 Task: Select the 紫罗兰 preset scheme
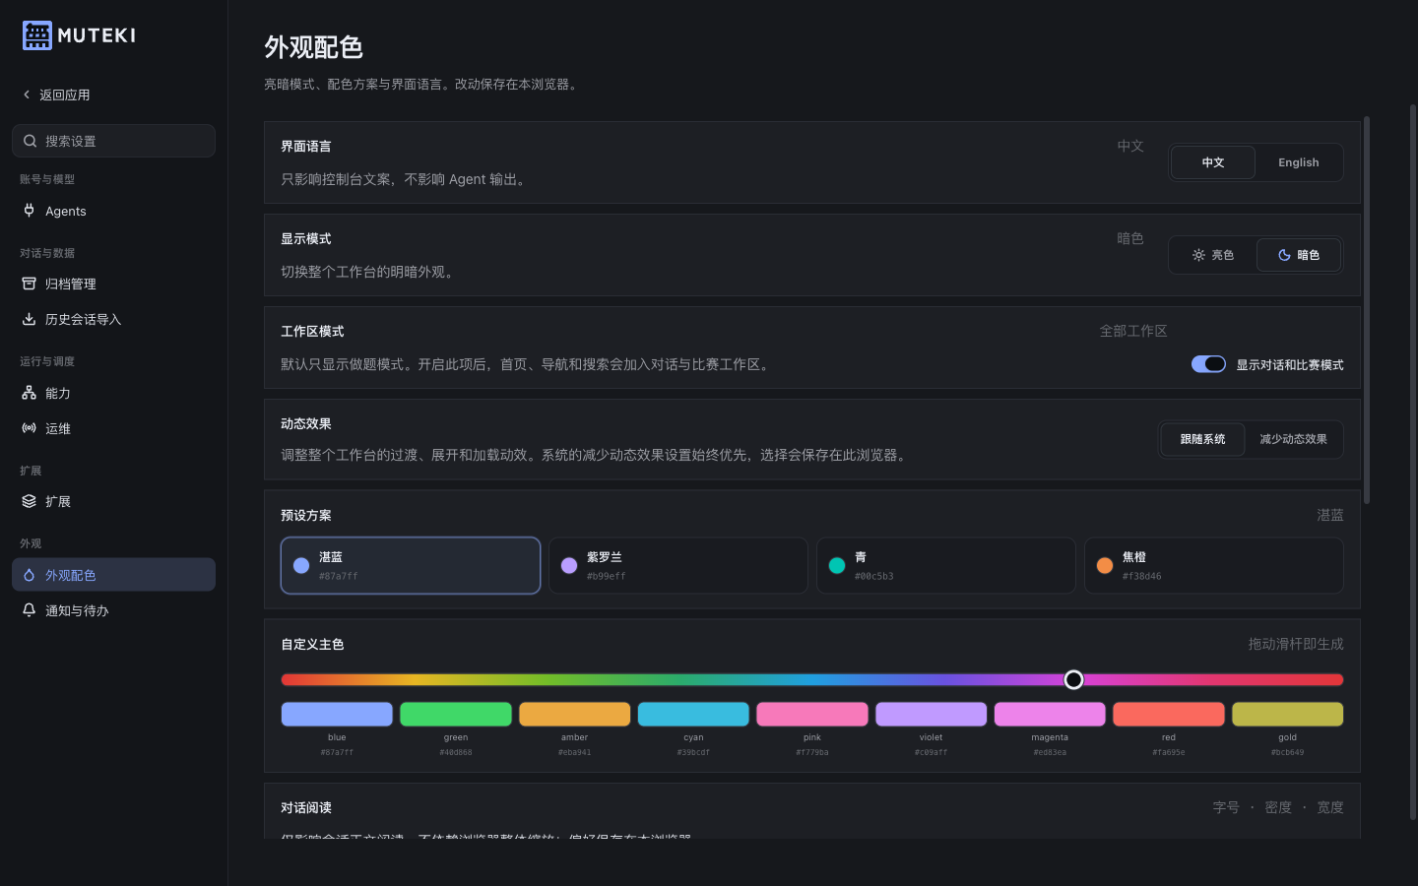click(678, 565)
